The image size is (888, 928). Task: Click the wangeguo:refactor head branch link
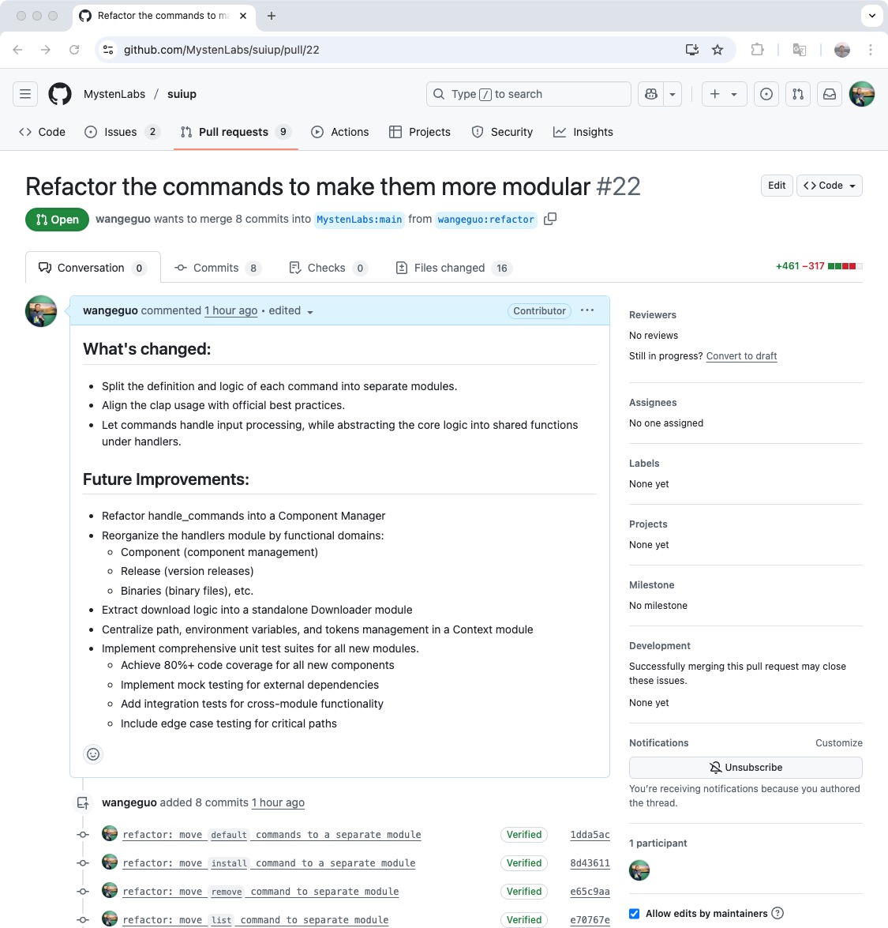485,220
